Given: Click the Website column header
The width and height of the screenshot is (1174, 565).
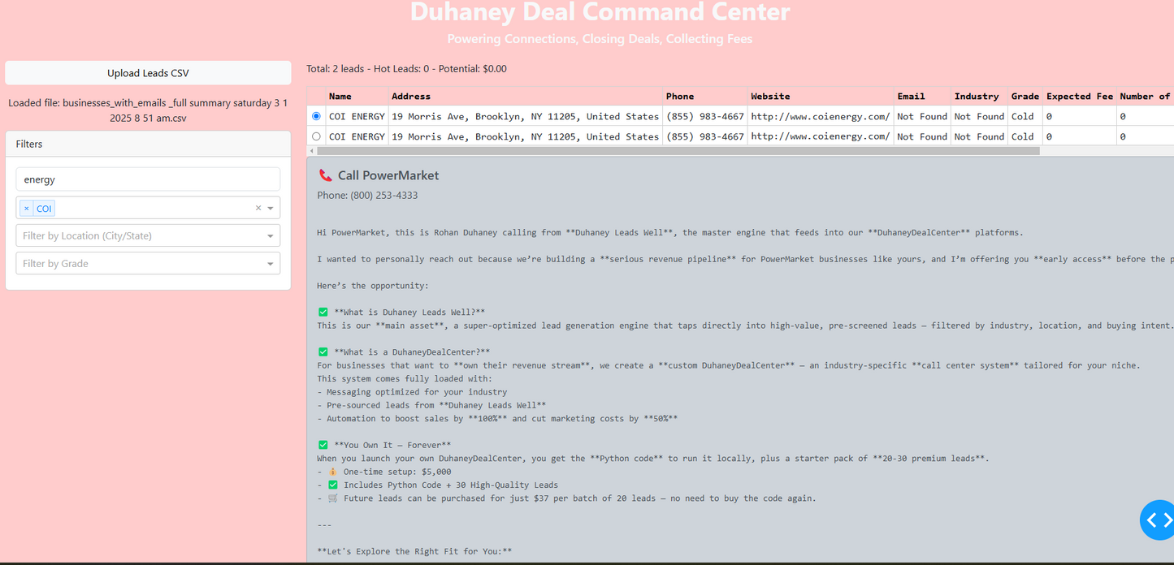Looking at the screenshot, I should point(821,97).
